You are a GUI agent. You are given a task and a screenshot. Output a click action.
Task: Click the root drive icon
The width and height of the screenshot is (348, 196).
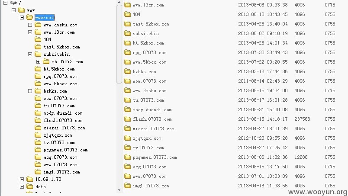(x=13, y=3)
